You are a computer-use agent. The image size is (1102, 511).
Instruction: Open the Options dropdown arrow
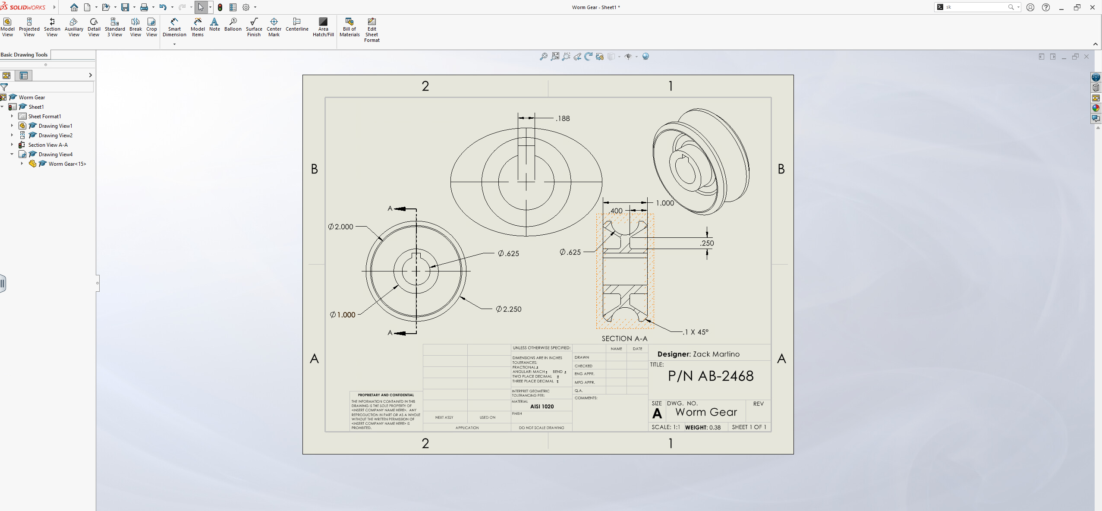255,7
